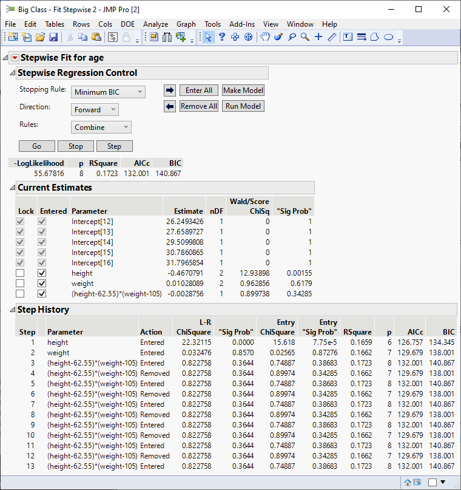Collapse the Step History section

pos(12,310)
